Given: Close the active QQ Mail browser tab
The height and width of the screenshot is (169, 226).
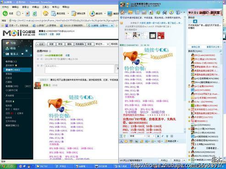Looking at the screenshot, I should pos(112,26).
